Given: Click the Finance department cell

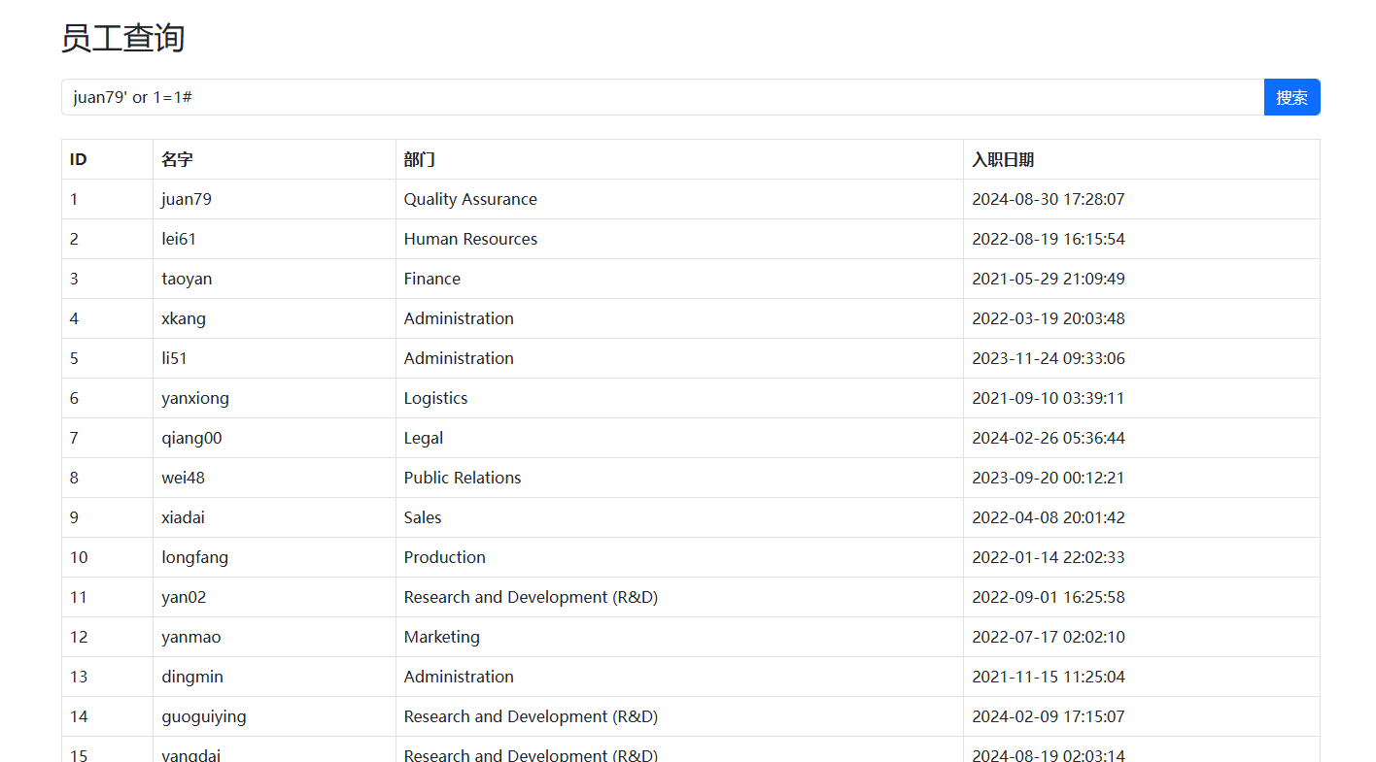Looking at the screenshot, I should click(x=432, y=279).
